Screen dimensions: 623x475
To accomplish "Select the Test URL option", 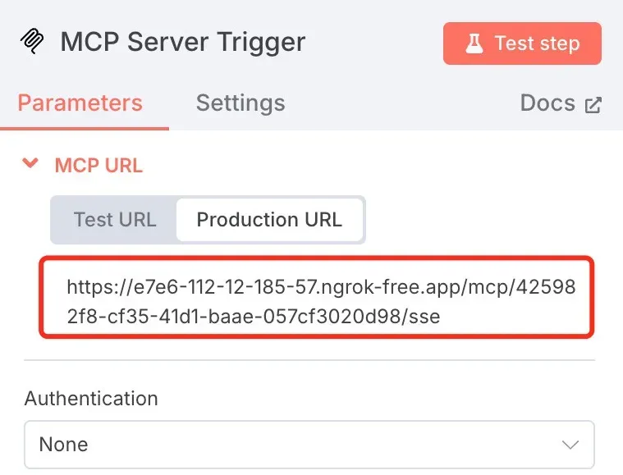I will click(115, 220).
